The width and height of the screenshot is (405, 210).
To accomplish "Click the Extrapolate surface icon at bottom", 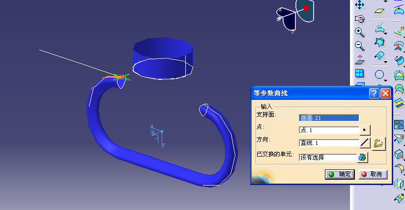I will [x=399, y=198].
